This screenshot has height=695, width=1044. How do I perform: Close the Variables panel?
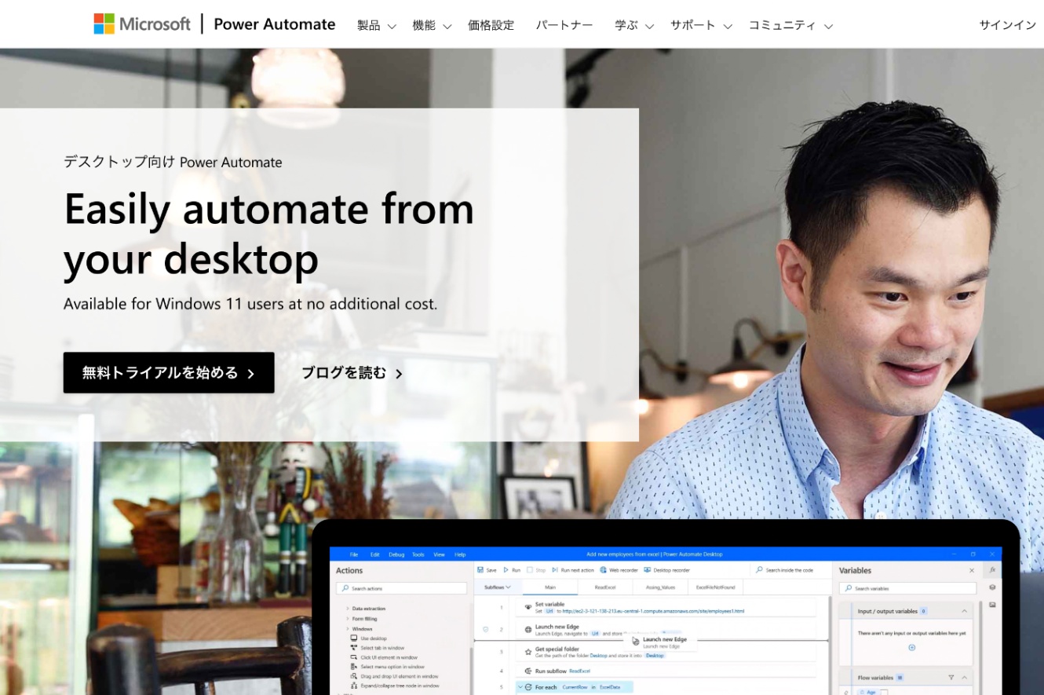point(972,570)
